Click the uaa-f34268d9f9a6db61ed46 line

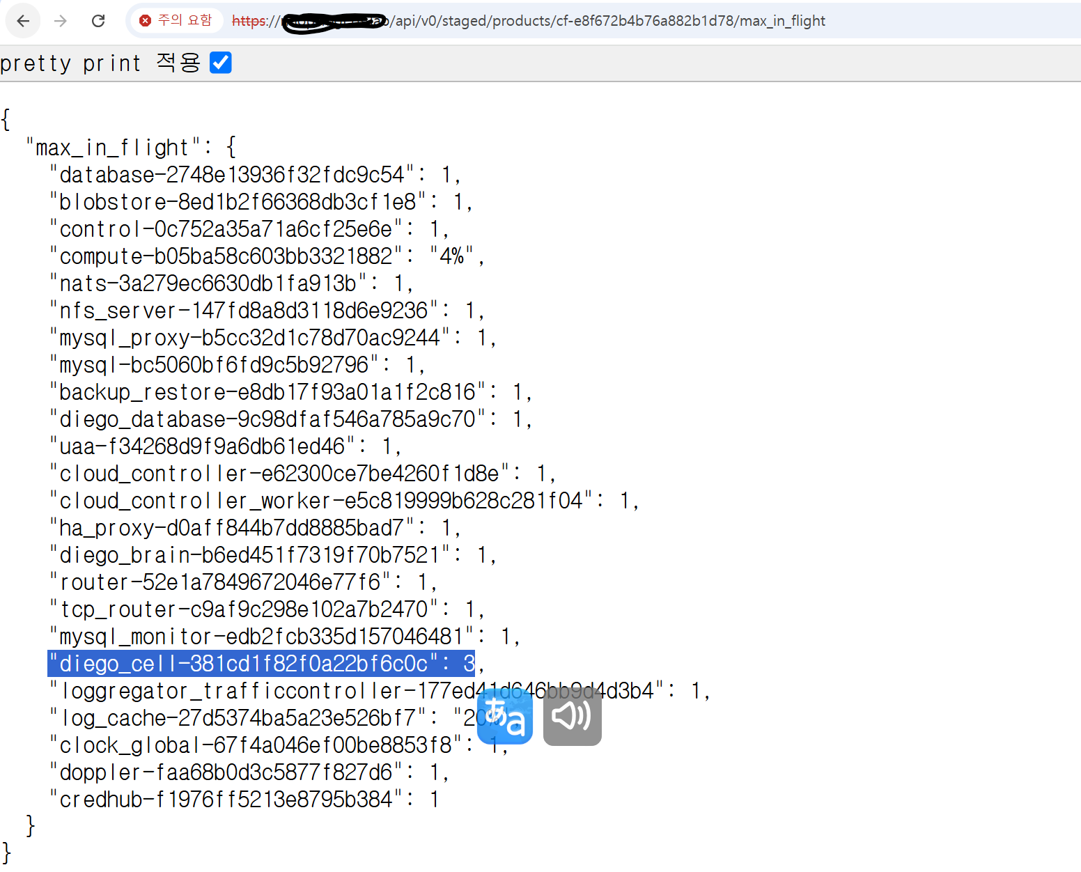click(x=226, y=446)
